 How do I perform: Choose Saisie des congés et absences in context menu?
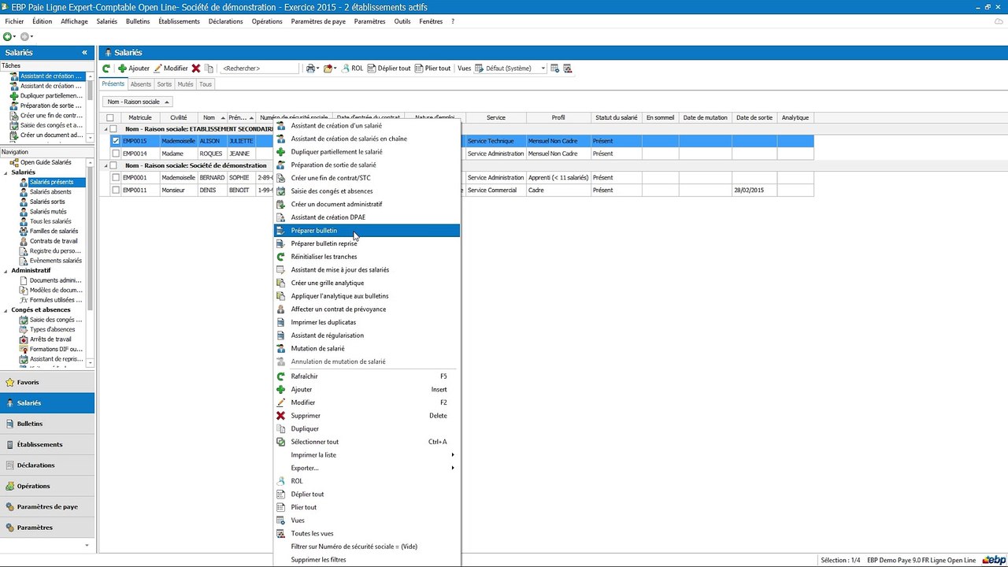(x=366, y=191)
